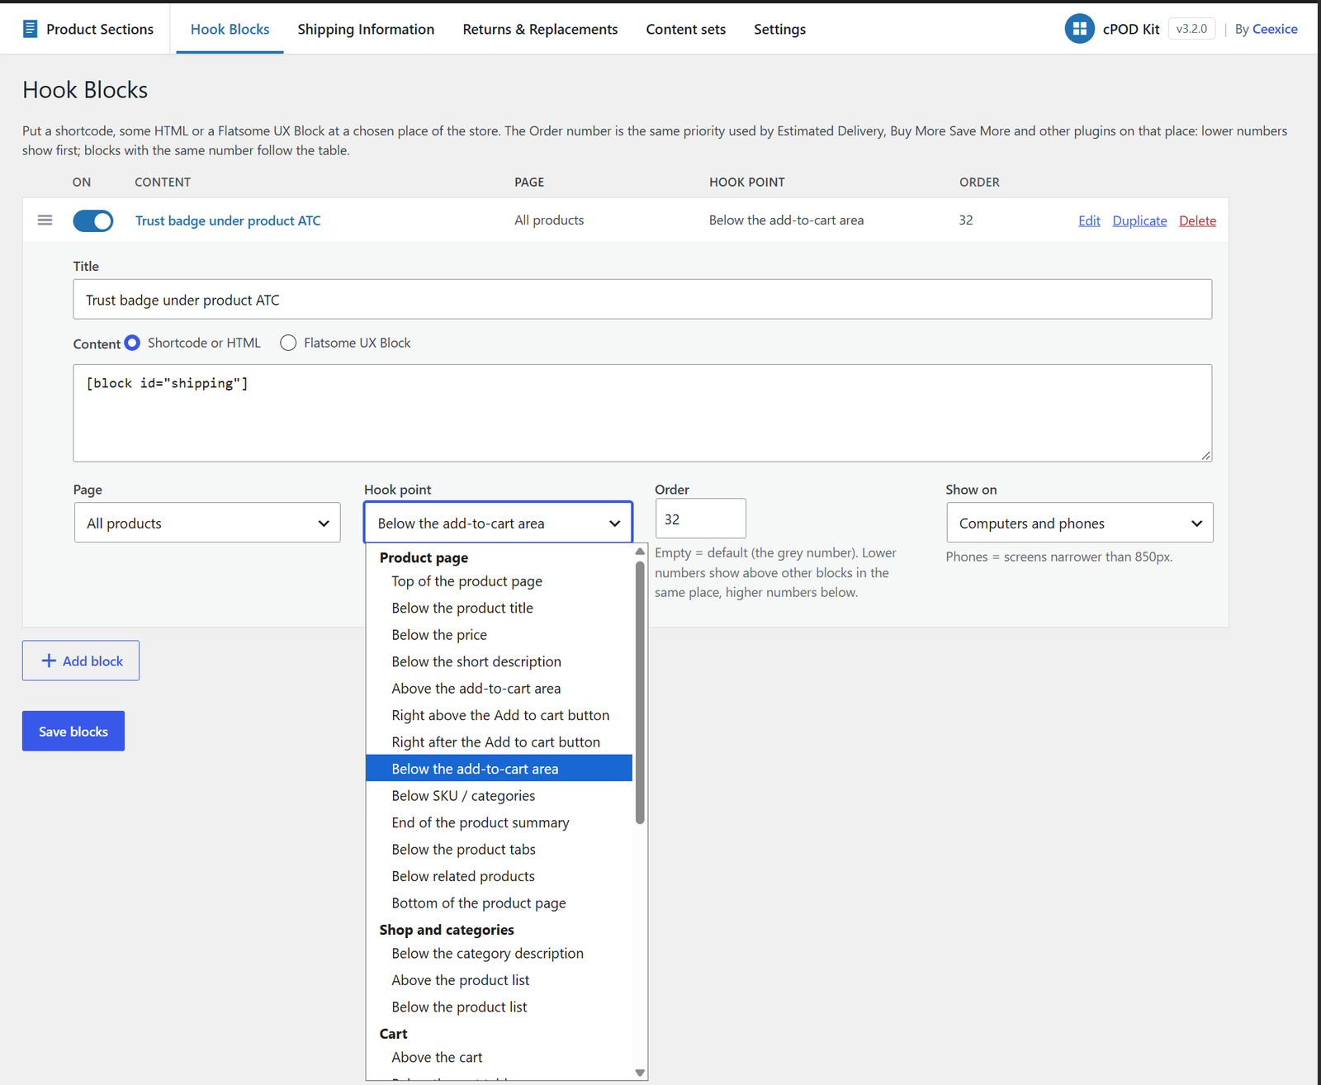Click the Order number field

(700, 519)
